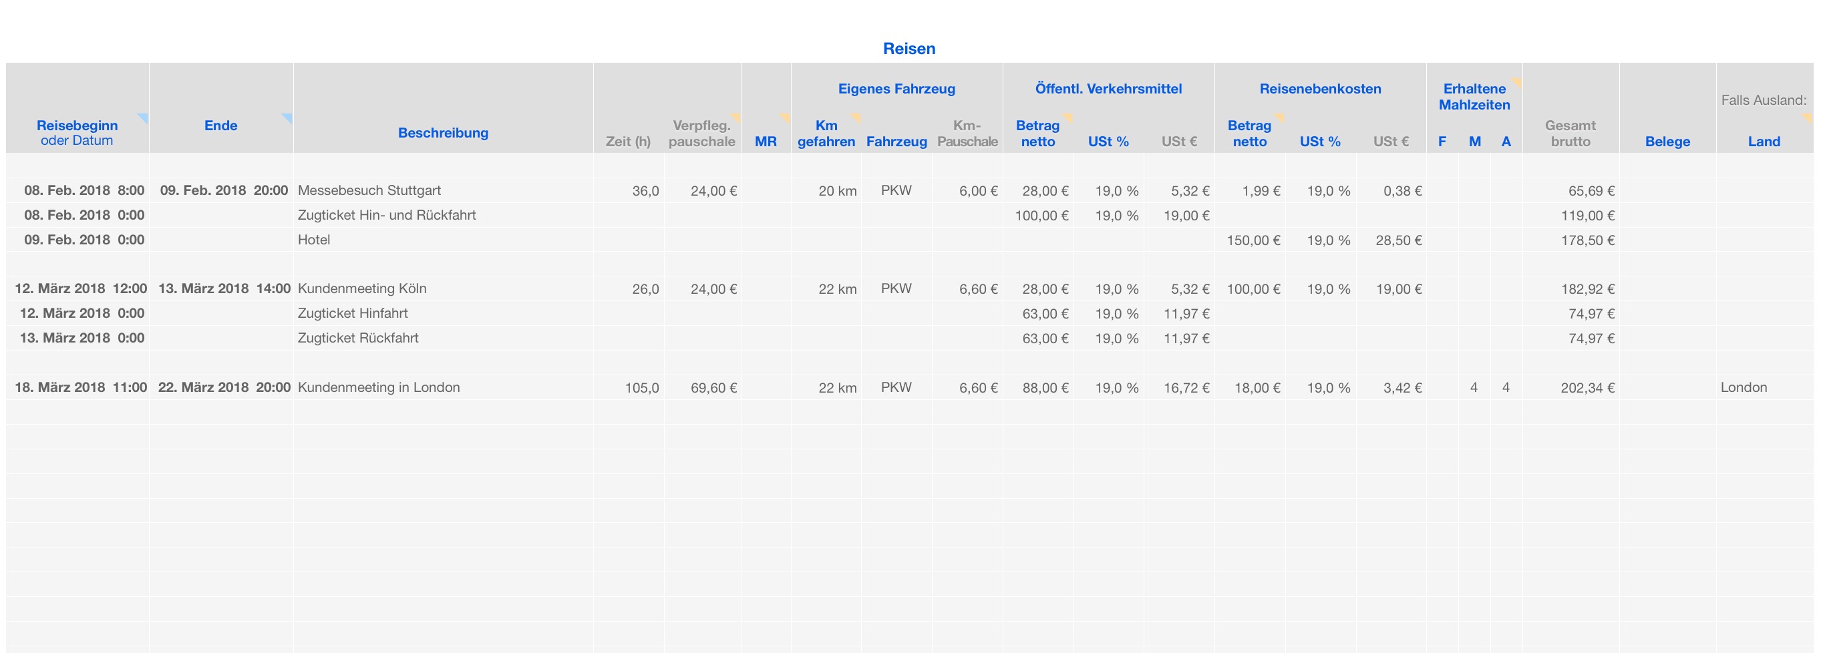The width and height of the screenshot is (1821, 653).
Task: Click the blue comment marker on Reisebeginn header
Action: point(144,118)
